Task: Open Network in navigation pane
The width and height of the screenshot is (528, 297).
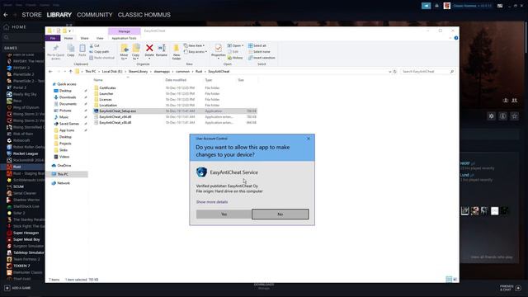Action: click(x=64, y=183)
